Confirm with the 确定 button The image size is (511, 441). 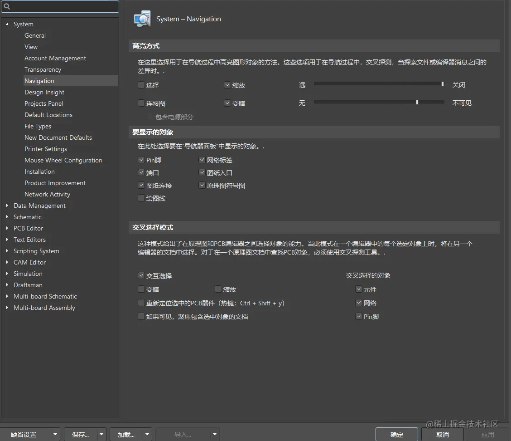pyautogui.click(x=396, y=435)
